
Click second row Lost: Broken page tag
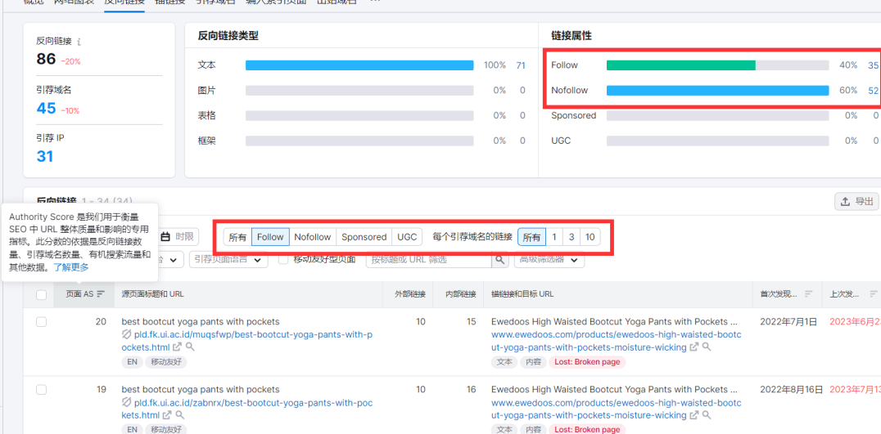(587, 430)
